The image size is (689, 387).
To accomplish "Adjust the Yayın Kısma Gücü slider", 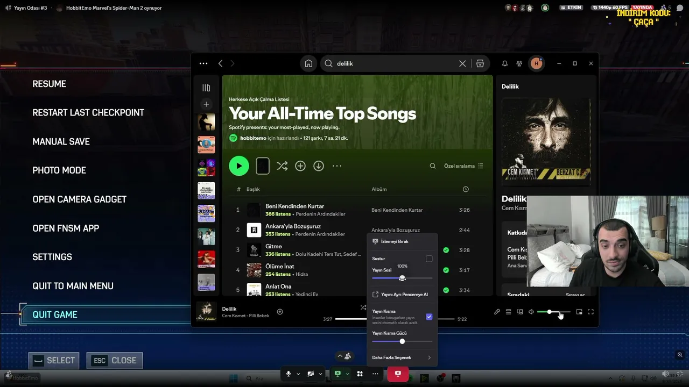I will (402, 341).
